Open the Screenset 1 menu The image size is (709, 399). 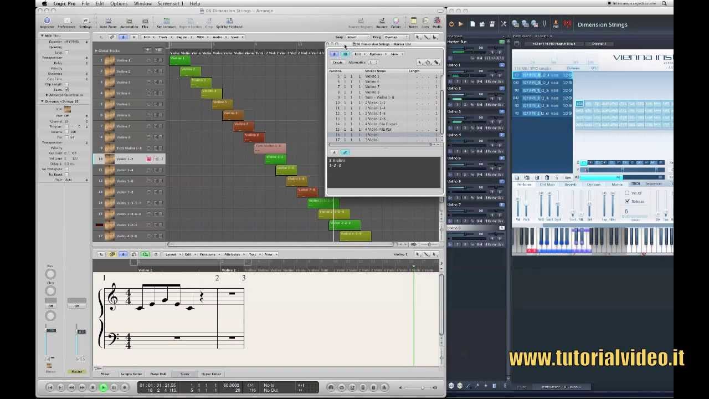pos(171,3)
